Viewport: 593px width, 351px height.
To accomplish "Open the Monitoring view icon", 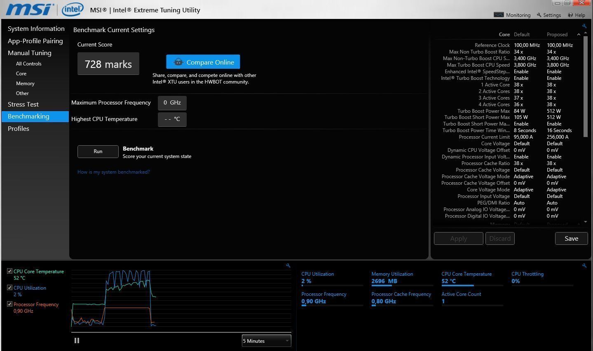I will 499,15.
